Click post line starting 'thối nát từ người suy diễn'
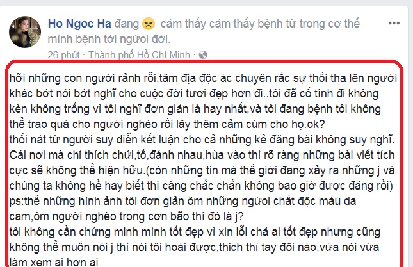The image size is (413, 267). coord(202,140)
